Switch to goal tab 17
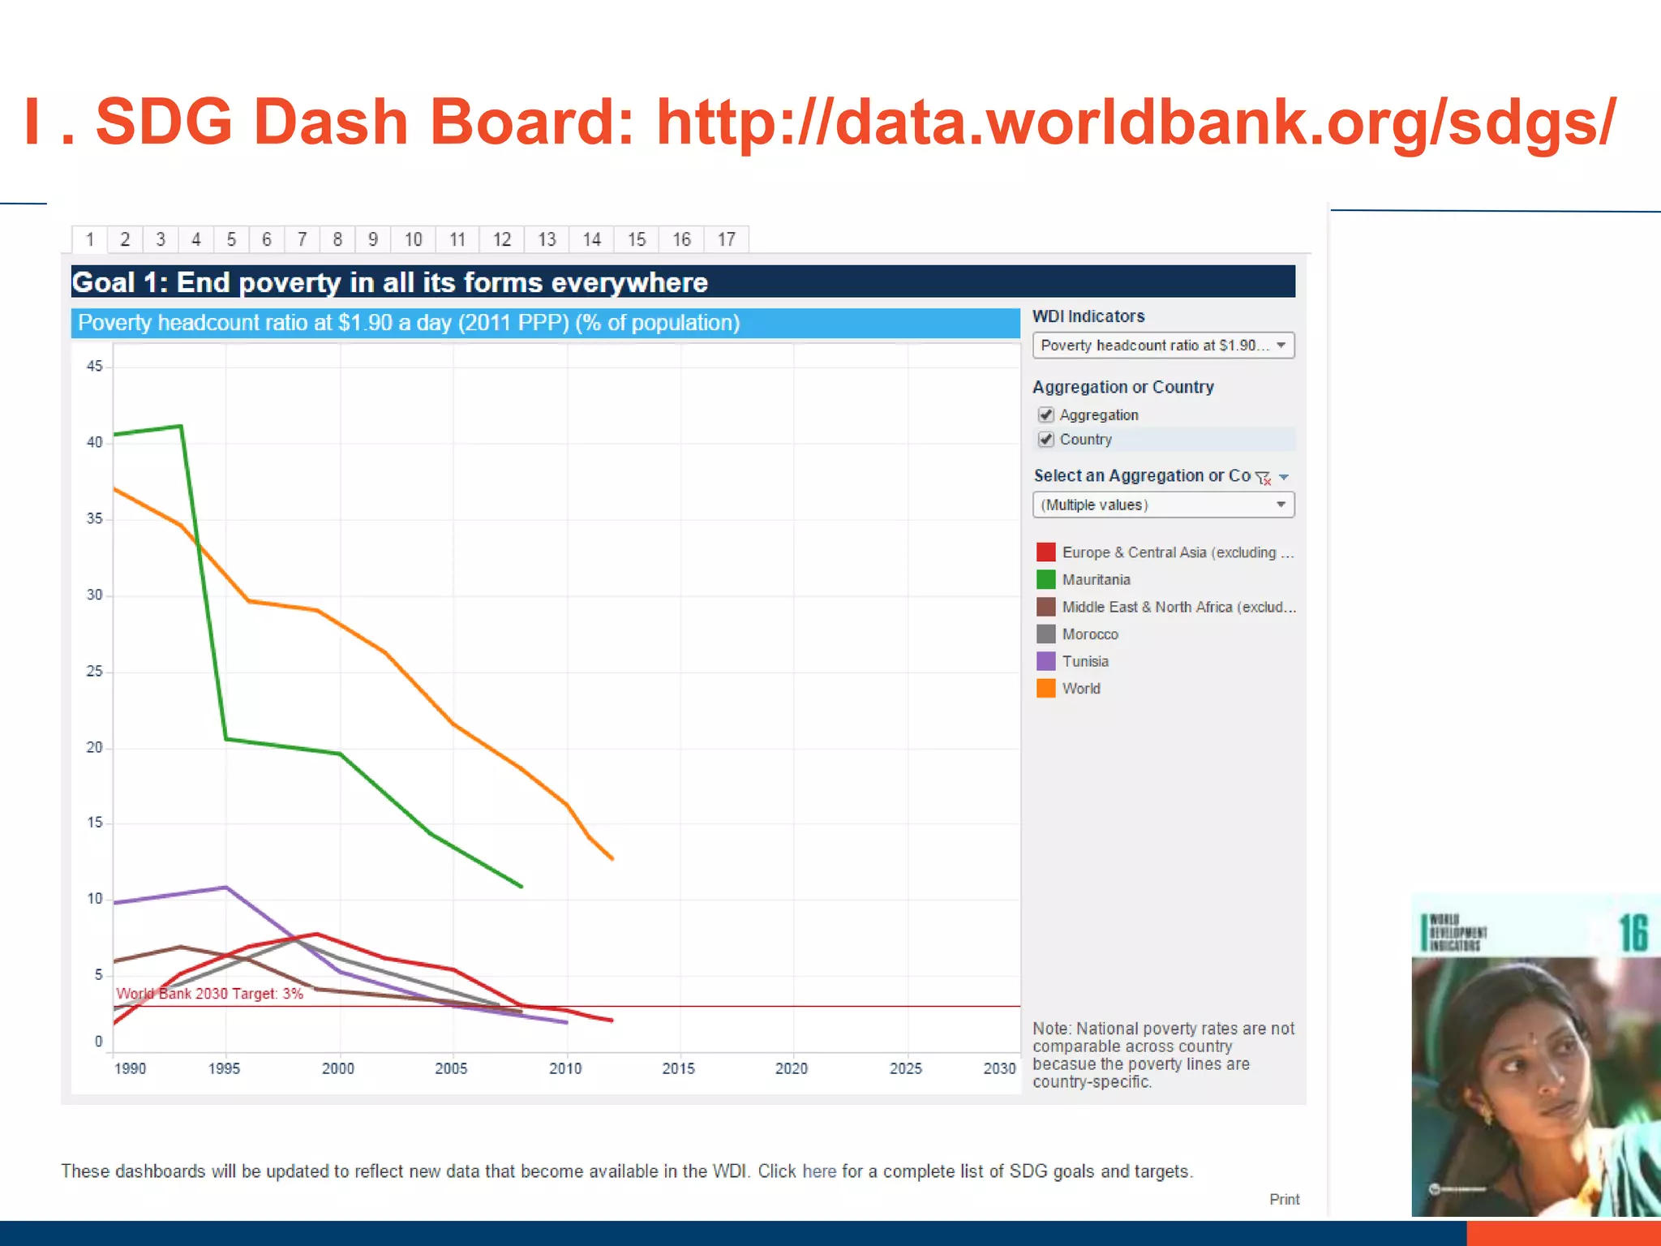The image size is (1661, 1246). pyautogui.click(x=726, y=239)
